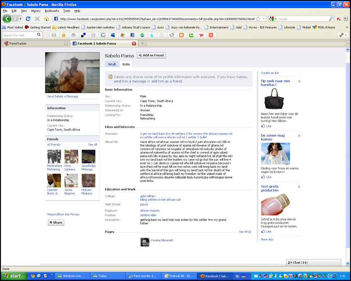Viewport: 351px width, 281px height.
Task: Switch to the FarmiTracker tab
Action: [x=36, y=43]
